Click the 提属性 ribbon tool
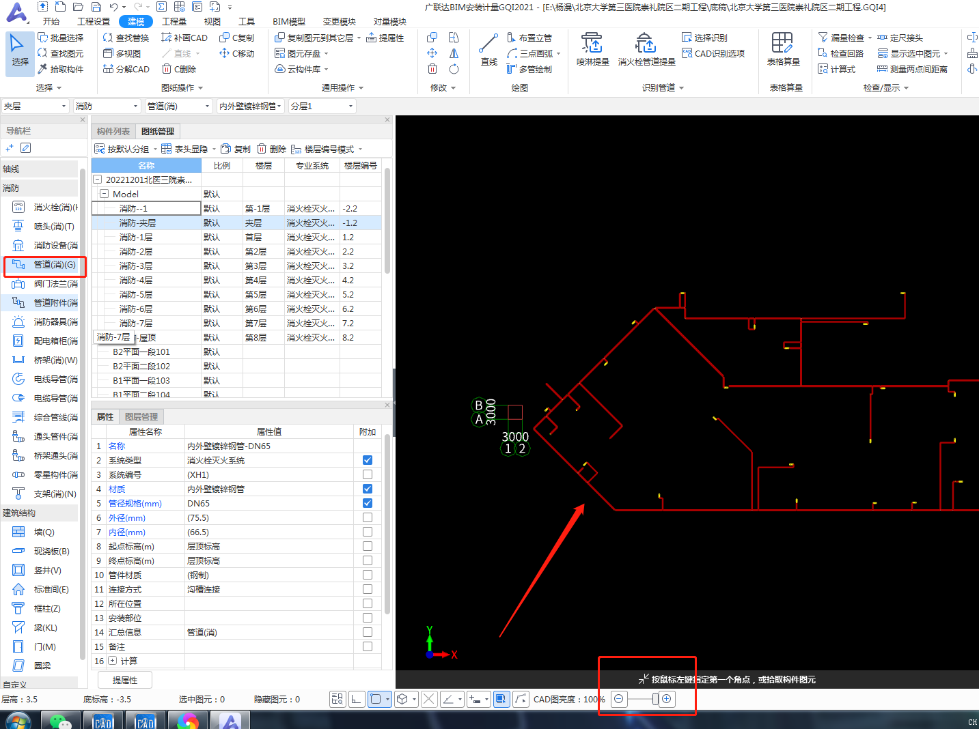The width and height of the screenshot is (979, 729). 385,38
